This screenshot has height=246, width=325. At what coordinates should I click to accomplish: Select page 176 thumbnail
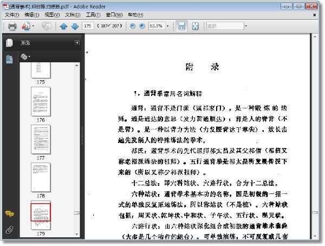pos(41,102)
